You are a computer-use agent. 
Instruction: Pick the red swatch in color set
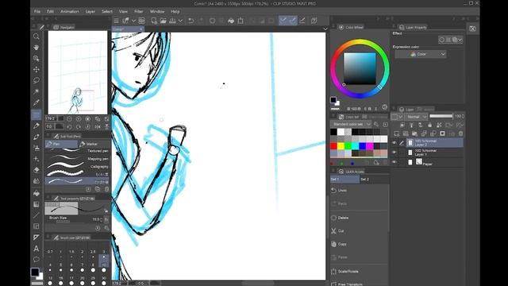pyautogui.click(x=333, y=146)
